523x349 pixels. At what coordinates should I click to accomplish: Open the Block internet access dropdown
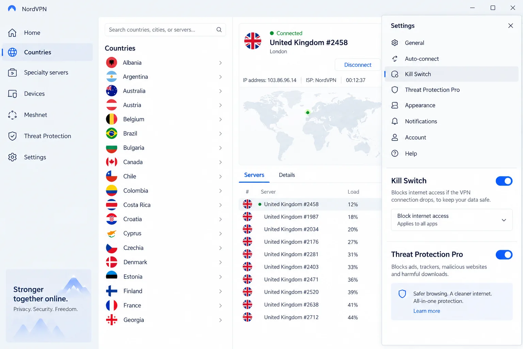(452, 220)
